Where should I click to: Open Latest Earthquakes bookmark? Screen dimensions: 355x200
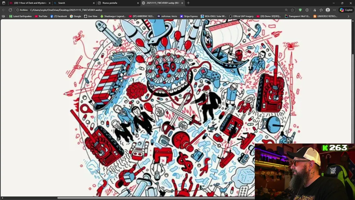[21, 16]
